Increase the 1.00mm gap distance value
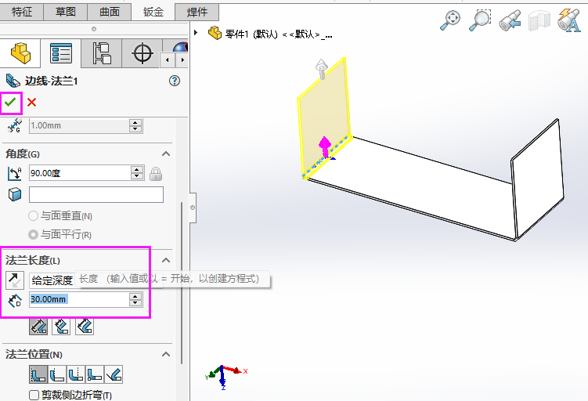588x401 pixels. [x=135, y=123]
